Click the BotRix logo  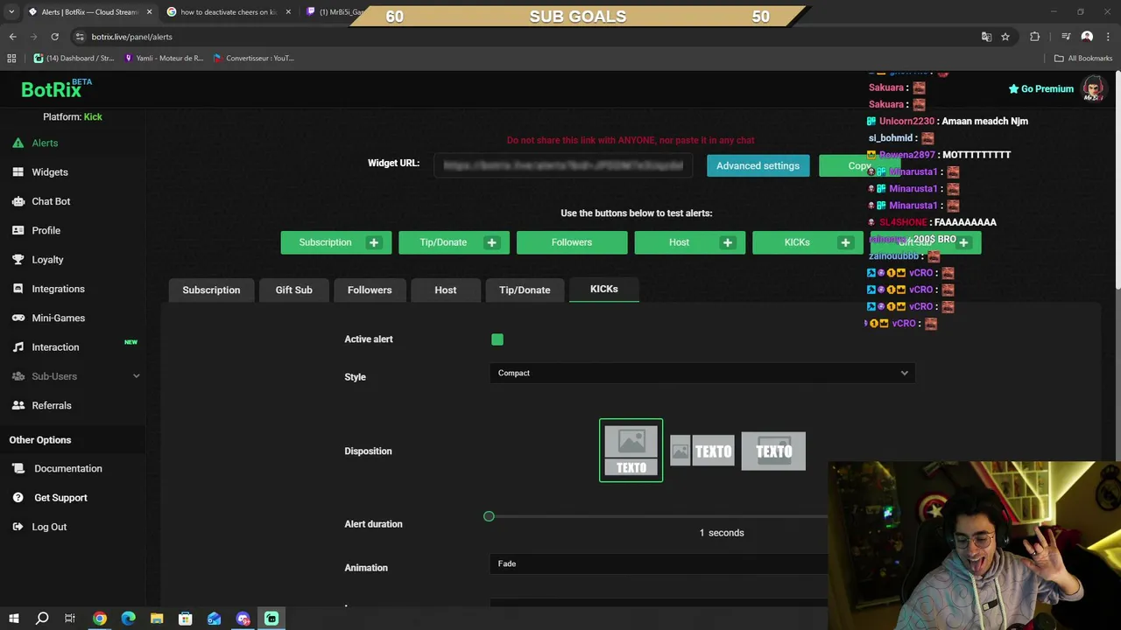pos(56,88)
